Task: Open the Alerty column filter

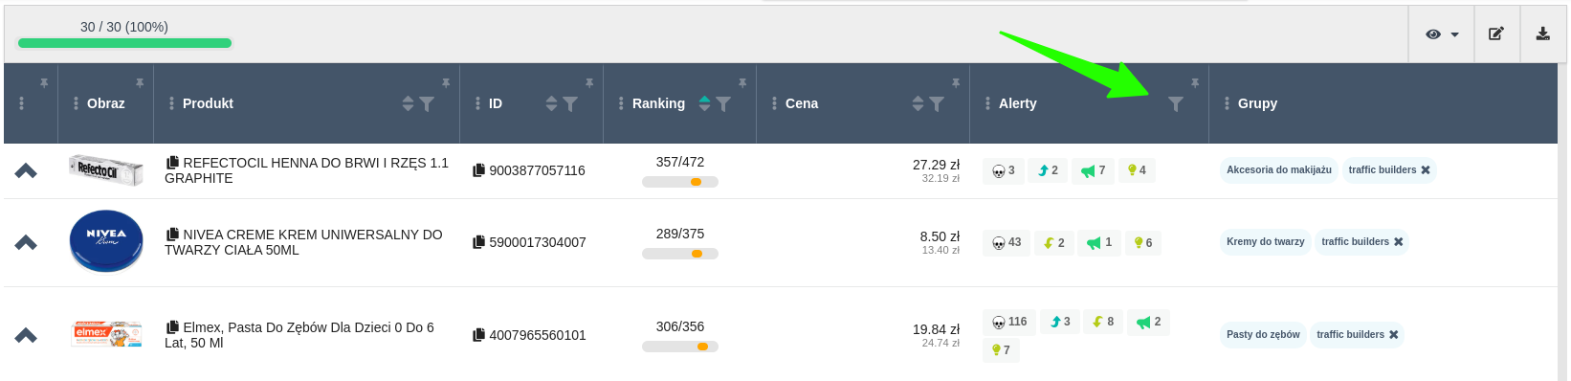Action: point(1176,103)
